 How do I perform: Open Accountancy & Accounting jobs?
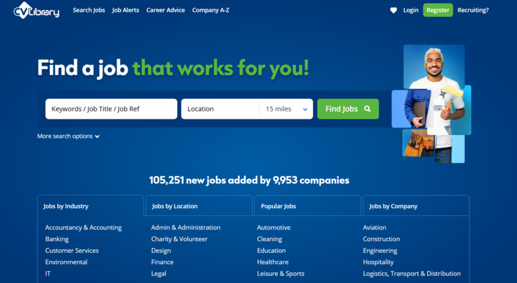[83, 227]
